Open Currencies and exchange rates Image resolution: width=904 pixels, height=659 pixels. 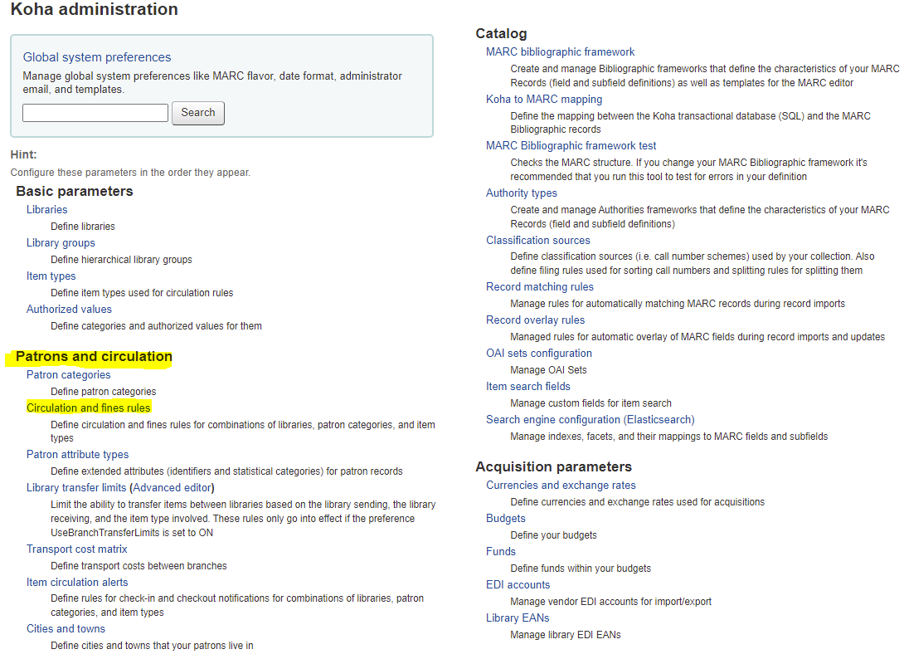pos(561,486)
